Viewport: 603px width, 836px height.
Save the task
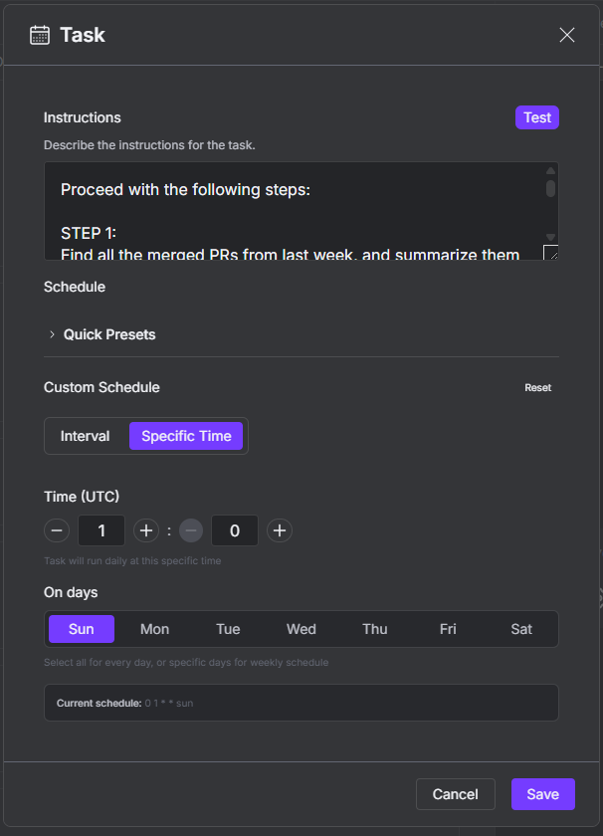tap(542, 793)
